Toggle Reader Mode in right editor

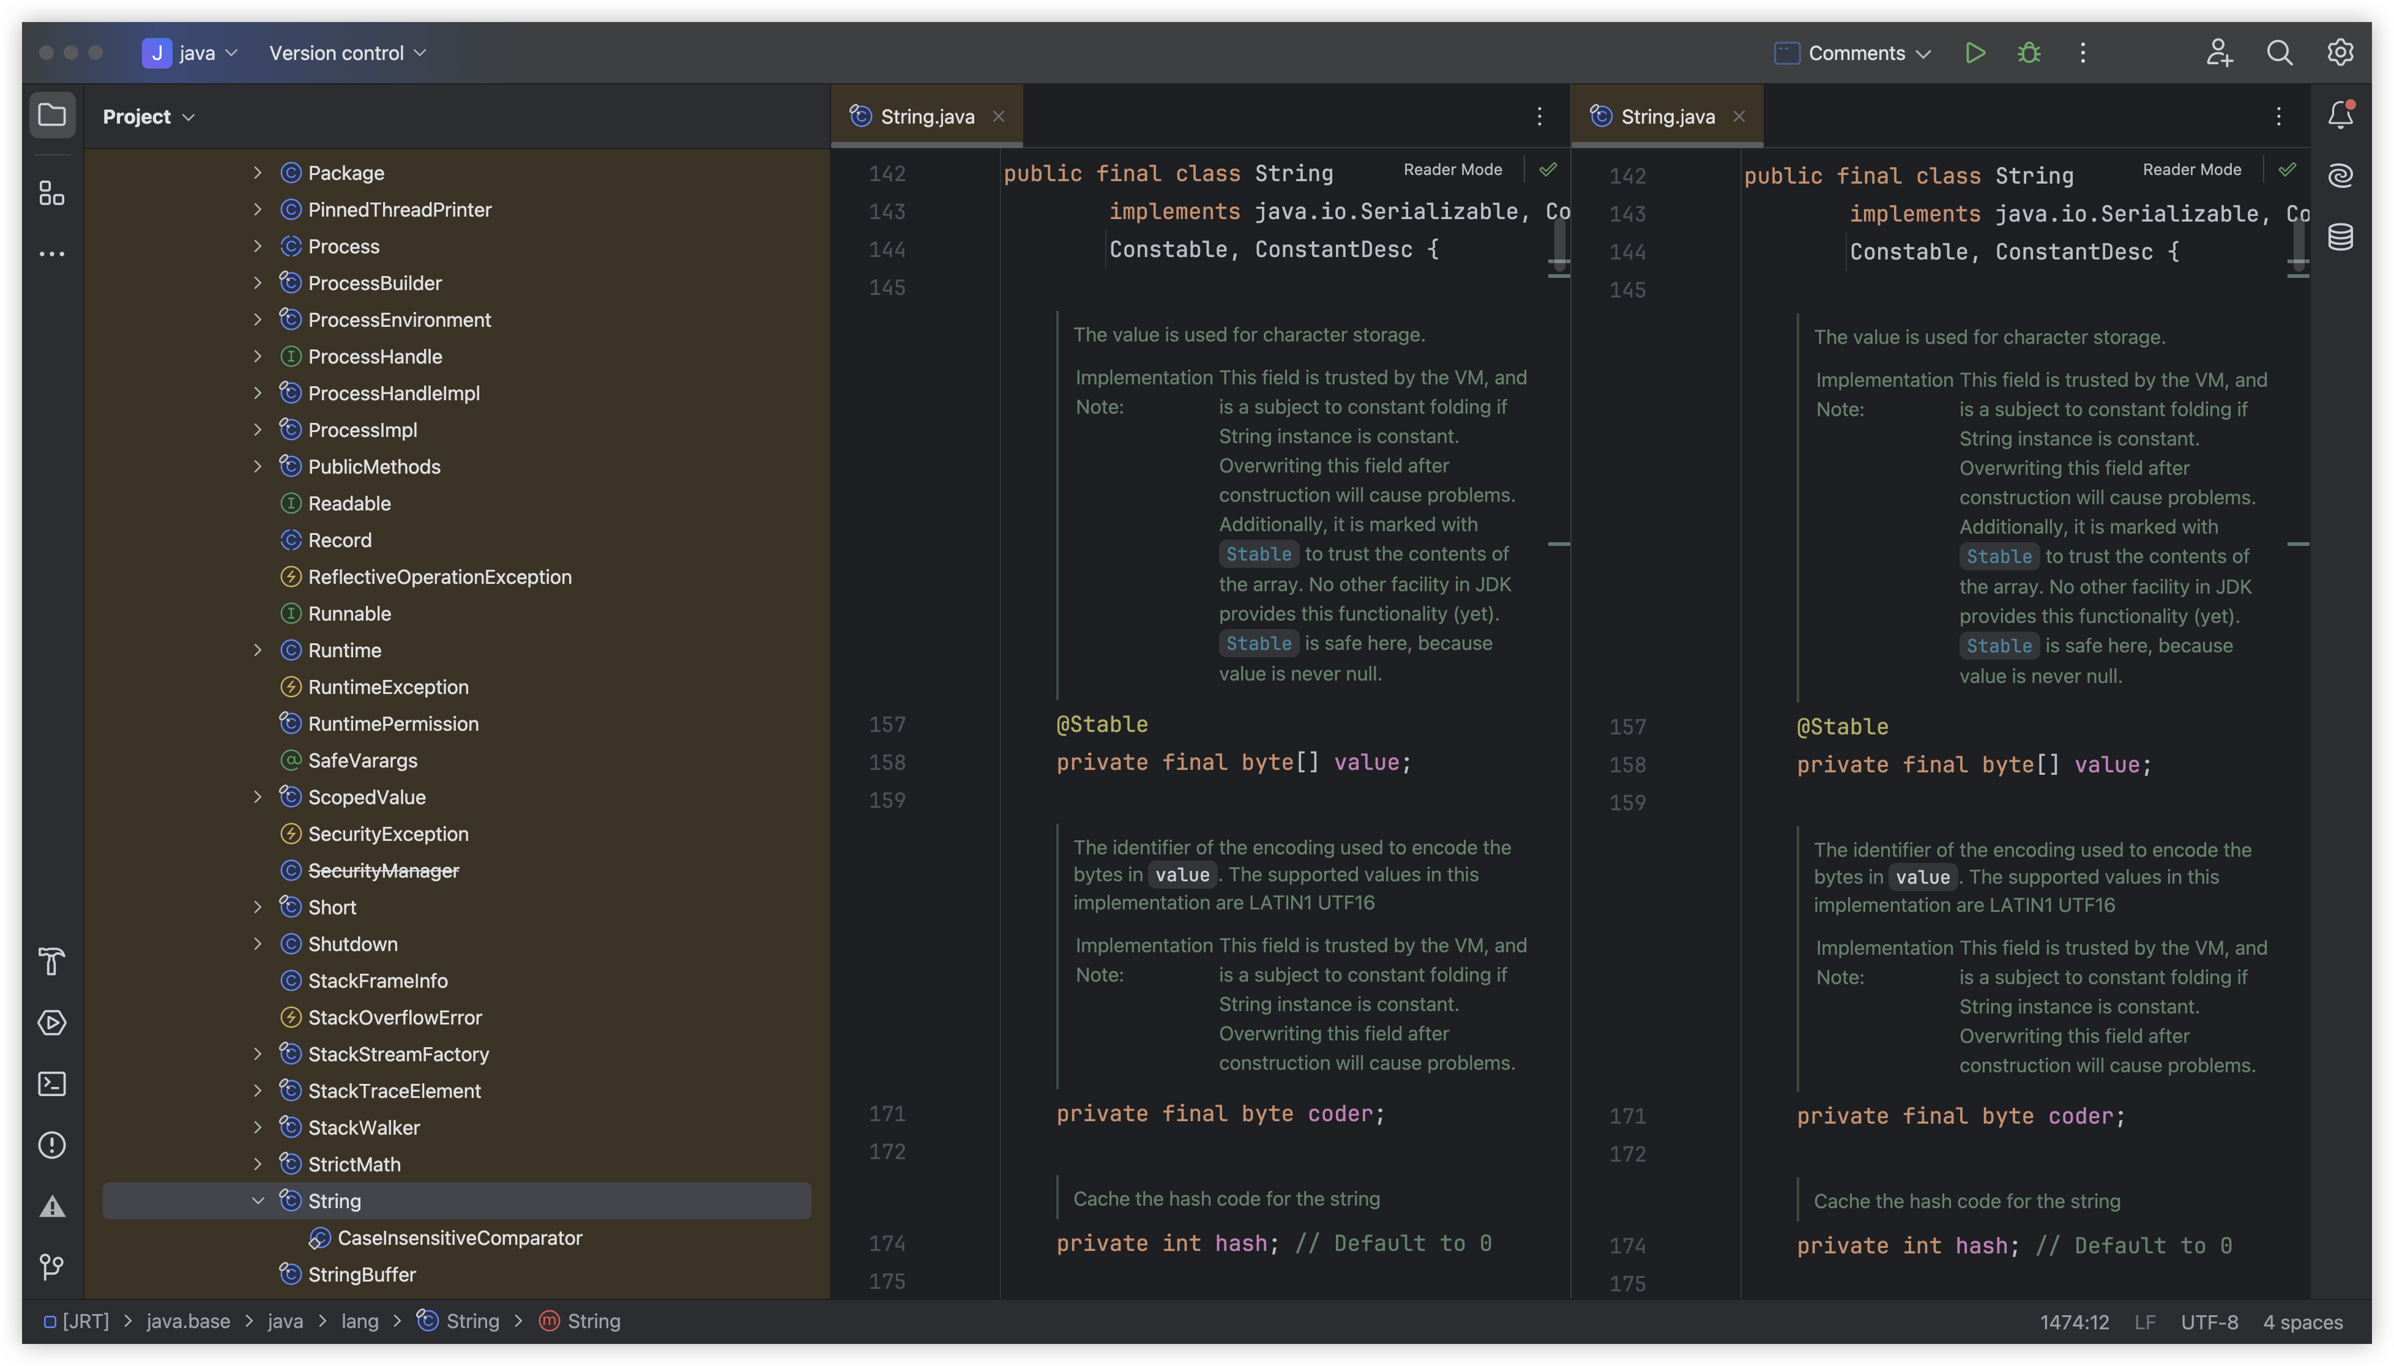(2191, 169)
